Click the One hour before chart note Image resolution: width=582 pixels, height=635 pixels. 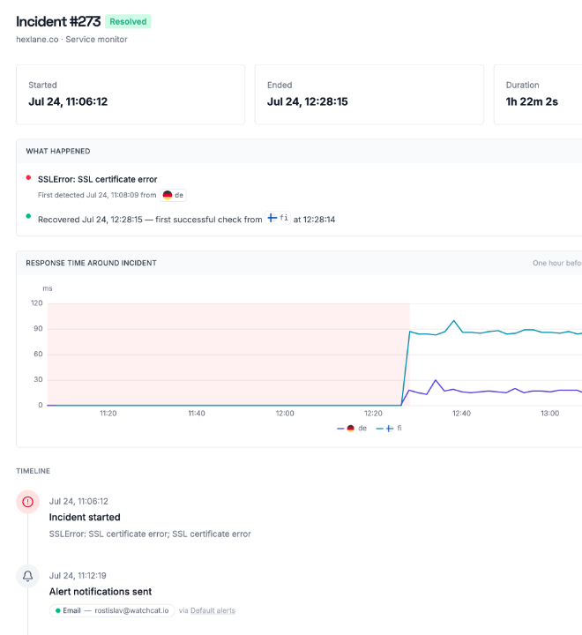(557, 263)
